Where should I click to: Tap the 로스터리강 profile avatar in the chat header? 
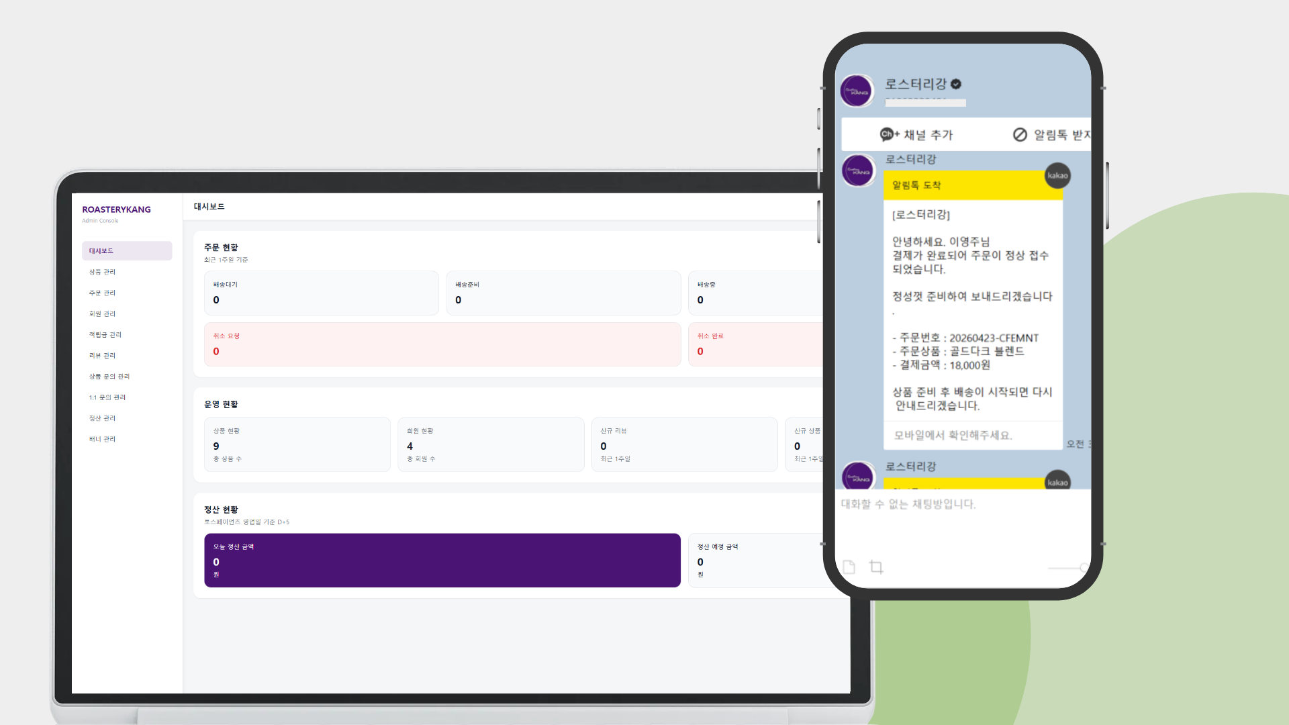point(857,91)
